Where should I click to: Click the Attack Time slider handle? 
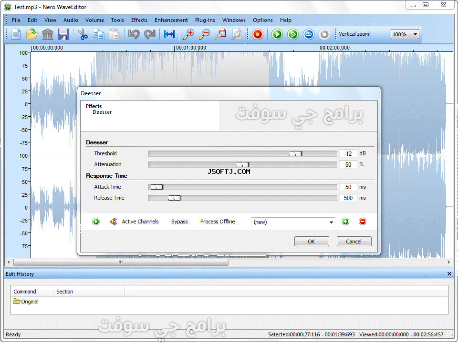[156, 187]
